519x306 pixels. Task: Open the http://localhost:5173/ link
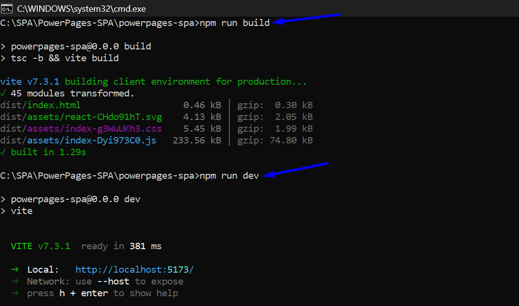pos(135,270)
